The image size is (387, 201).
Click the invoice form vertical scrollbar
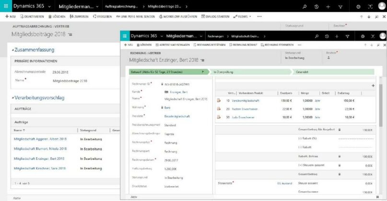(x=380, y=119)
